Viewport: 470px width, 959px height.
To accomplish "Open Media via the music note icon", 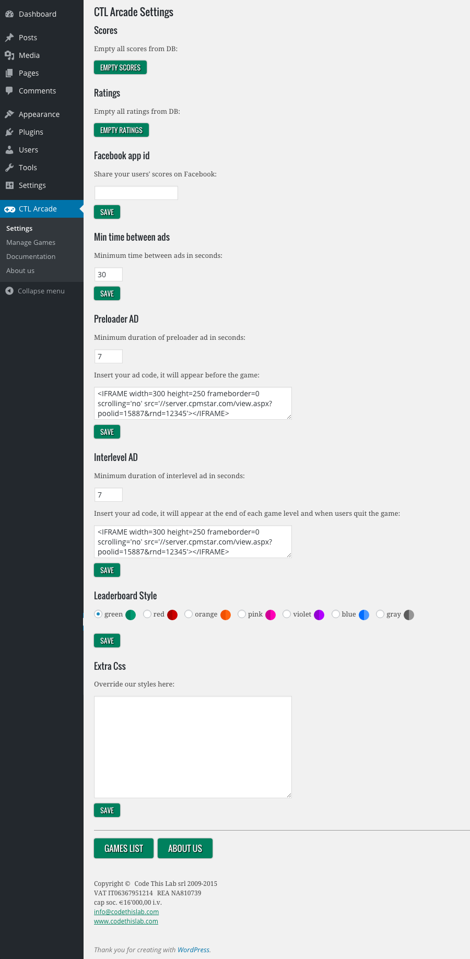I will [x=10, y=55].
